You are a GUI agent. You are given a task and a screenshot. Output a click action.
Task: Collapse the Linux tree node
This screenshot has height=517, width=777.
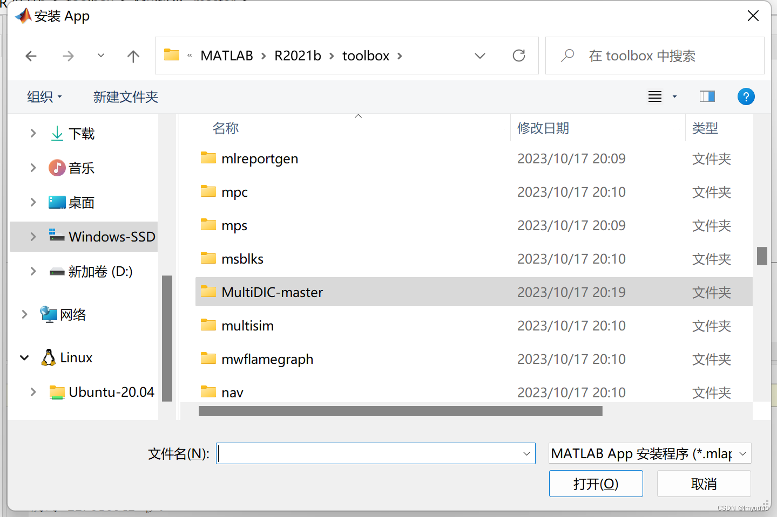pyautogui.click(x=24, y=357)
